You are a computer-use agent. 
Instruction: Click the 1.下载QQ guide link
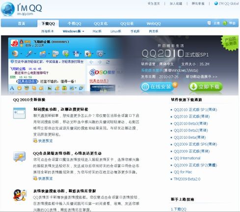[x=179, y=209]
